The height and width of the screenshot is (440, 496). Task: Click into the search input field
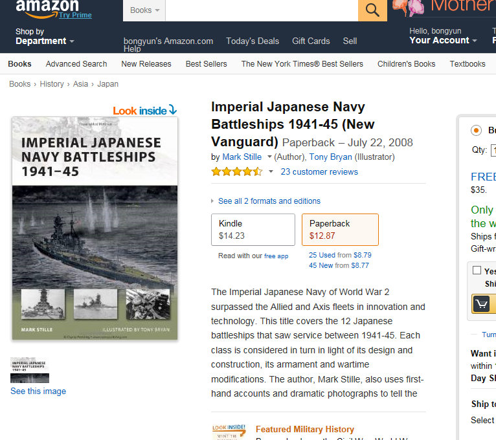(262, 10)
